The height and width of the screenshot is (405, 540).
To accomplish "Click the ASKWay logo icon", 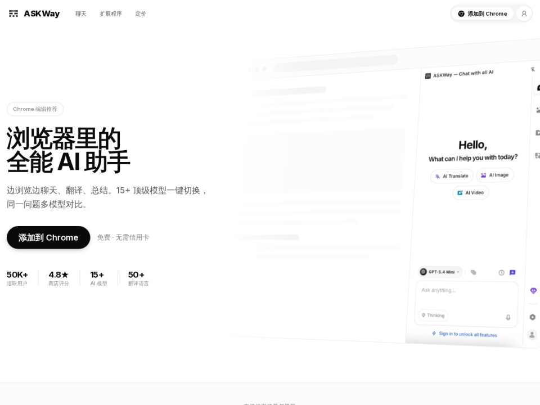I will tap(13, 13).
